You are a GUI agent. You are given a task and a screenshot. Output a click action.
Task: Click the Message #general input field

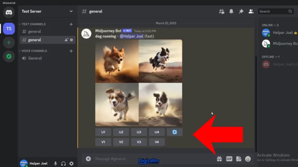click(x=147, y=159)
